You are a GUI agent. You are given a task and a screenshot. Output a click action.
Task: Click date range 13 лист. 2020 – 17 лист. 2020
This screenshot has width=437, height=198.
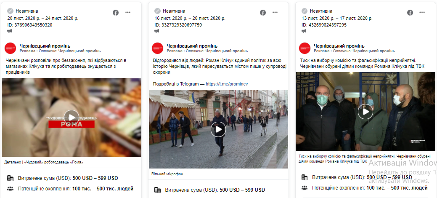pyautogui.click(x=337, y=18)
